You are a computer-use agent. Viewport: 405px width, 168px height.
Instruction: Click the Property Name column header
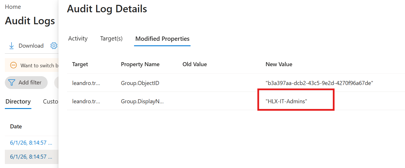[140, 64]
